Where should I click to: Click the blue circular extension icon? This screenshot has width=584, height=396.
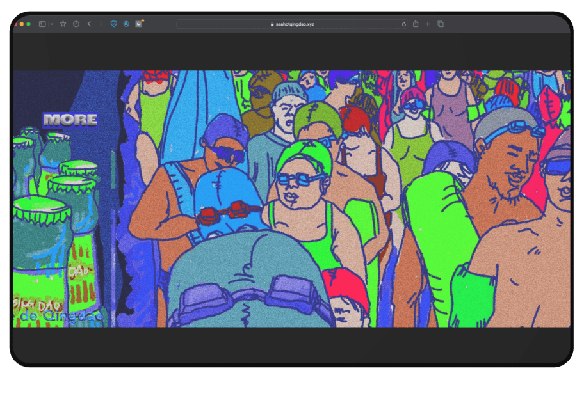126,24
